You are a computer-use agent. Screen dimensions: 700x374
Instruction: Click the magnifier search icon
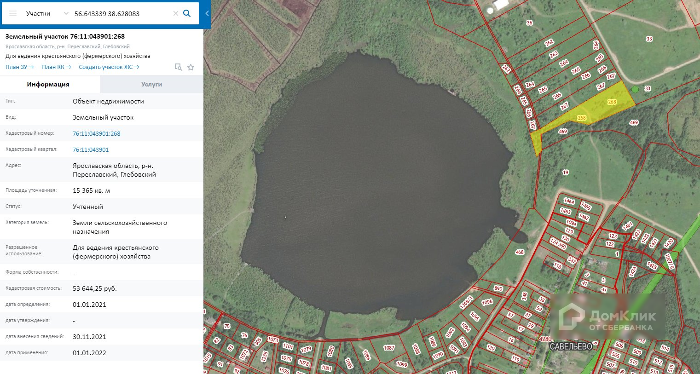point(187,13)
